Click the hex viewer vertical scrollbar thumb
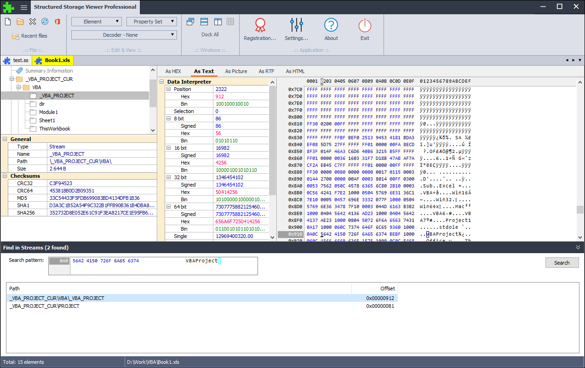This screenshot has height=368, width=585. tap(580, 209)
